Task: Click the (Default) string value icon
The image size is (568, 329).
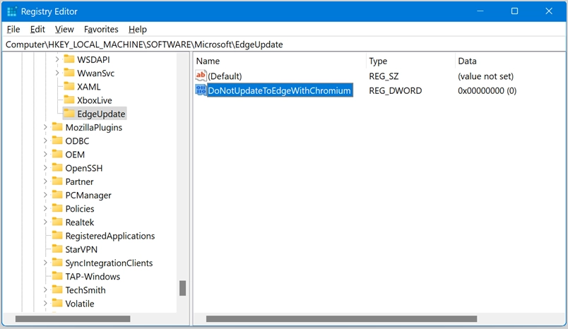Action: tap(201, 76)
